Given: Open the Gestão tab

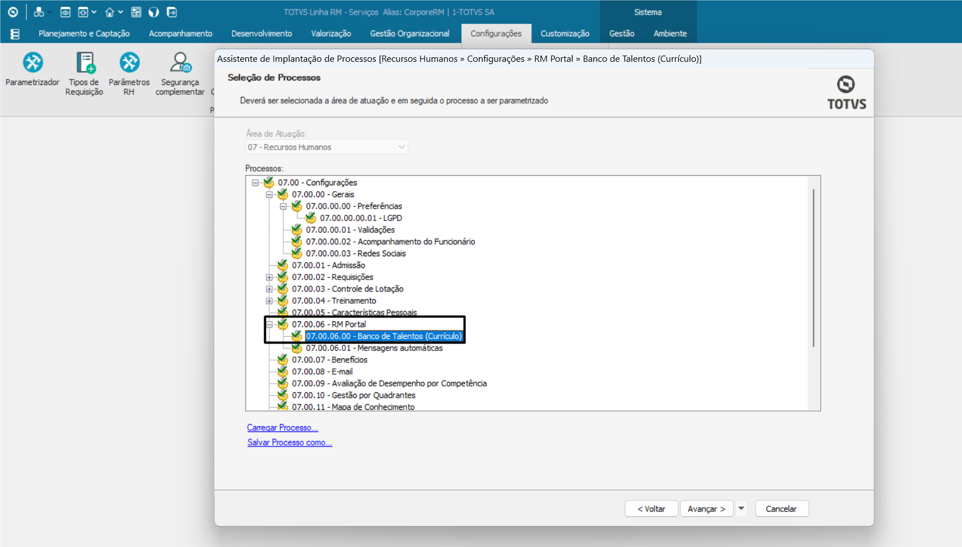Looking at the screenshot, I should point(622,33).
